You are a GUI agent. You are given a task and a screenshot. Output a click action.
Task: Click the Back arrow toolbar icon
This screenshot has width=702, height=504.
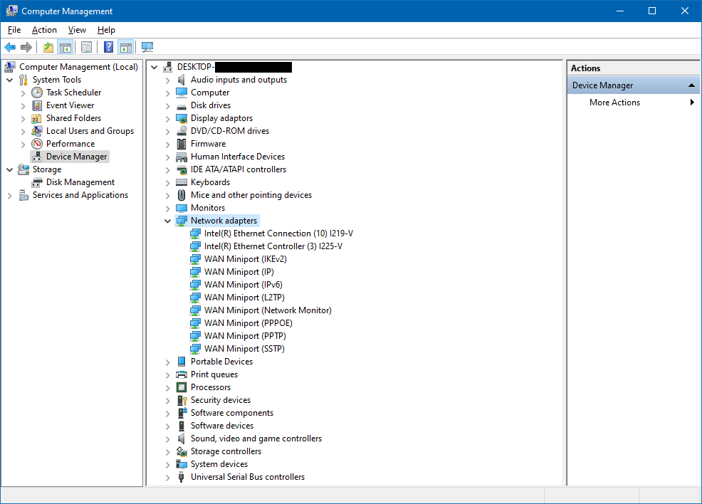pos(10,47)
